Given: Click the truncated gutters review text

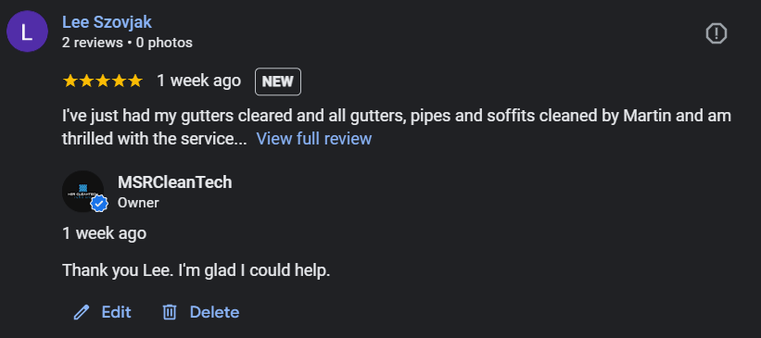Looking at the screenshot, I should click(397, 128).
